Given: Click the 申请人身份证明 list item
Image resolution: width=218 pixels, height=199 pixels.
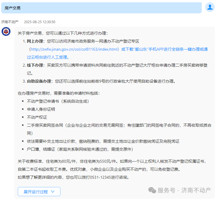Looking at the screenshot, I should pos(41,109).
